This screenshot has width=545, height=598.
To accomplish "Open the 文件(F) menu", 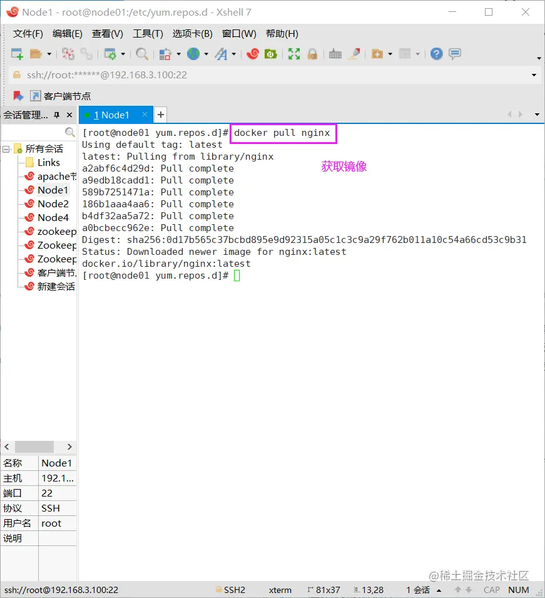I will (28, 34).
